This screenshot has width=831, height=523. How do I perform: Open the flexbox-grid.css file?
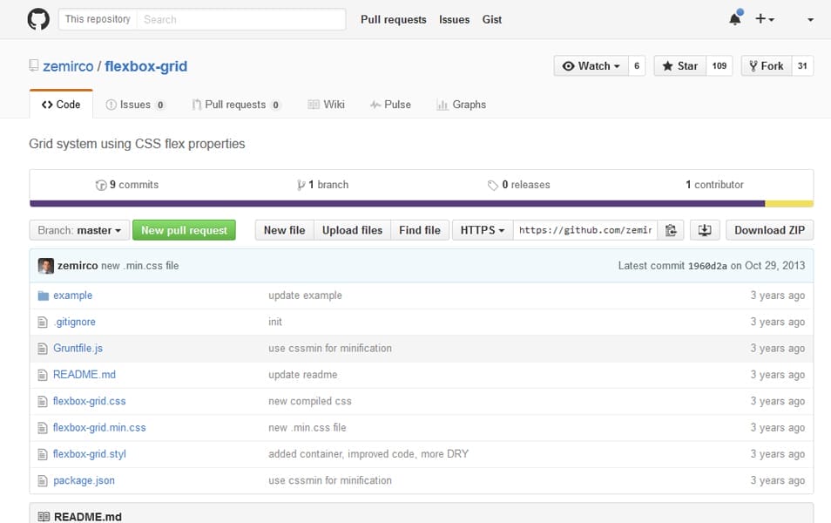[90, 401]
